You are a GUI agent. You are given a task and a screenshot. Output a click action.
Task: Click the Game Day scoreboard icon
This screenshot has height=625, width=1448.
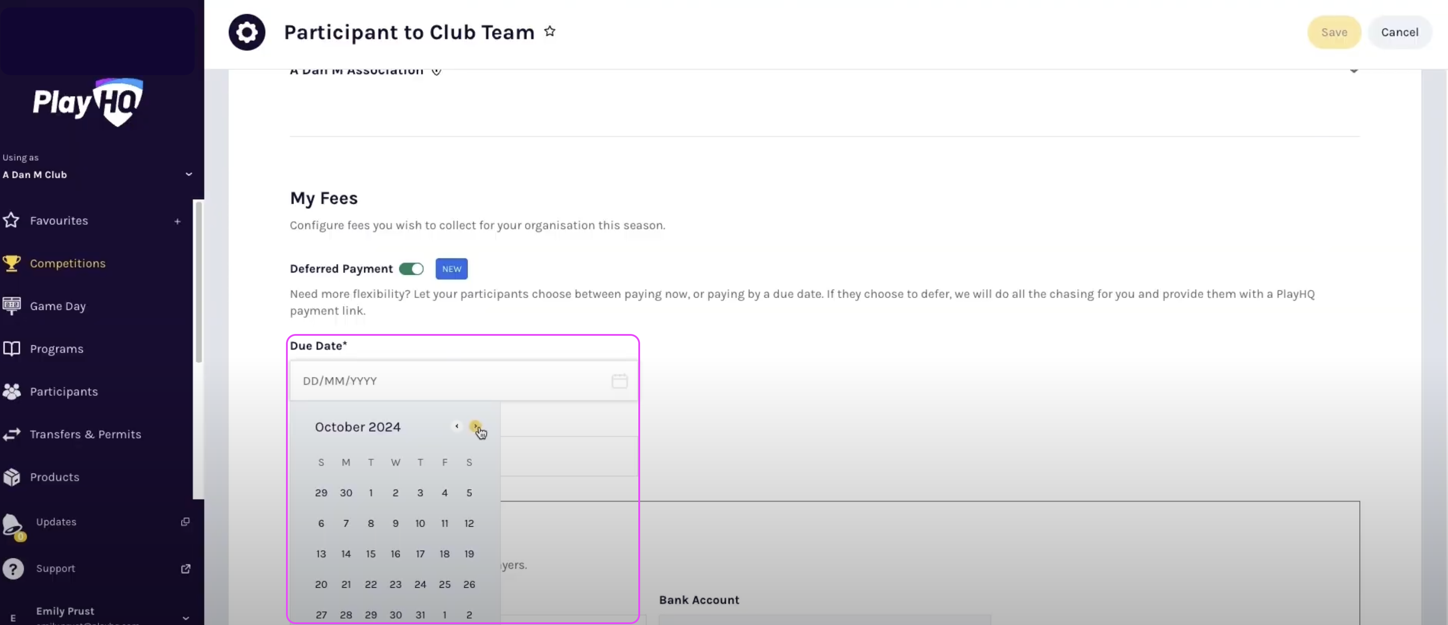[x=11, y=305]
